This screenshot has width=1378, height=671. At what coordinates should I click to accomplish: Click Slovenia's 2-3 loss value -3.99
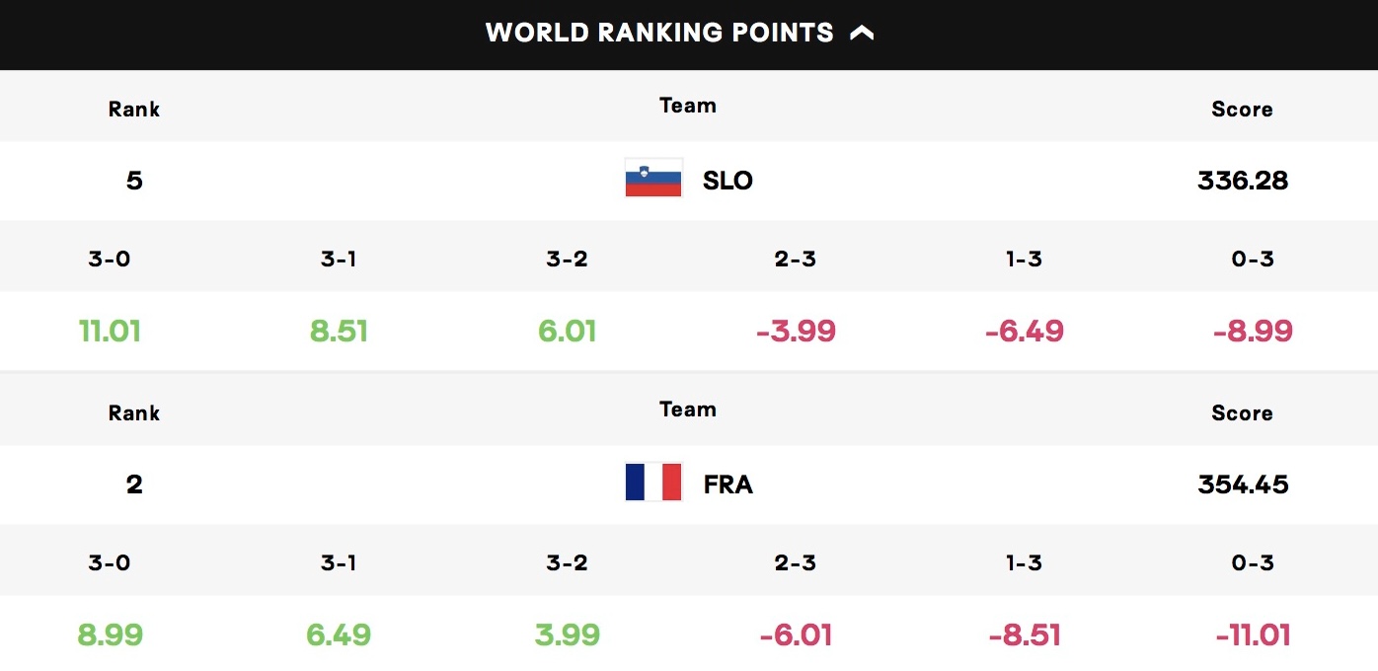[x=796, y=331]
